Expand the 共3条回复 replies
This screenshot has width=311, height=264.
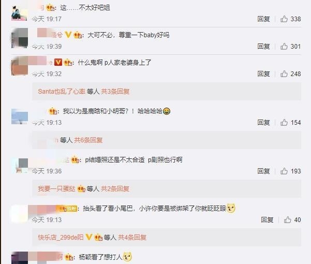(x=115, y=92)
